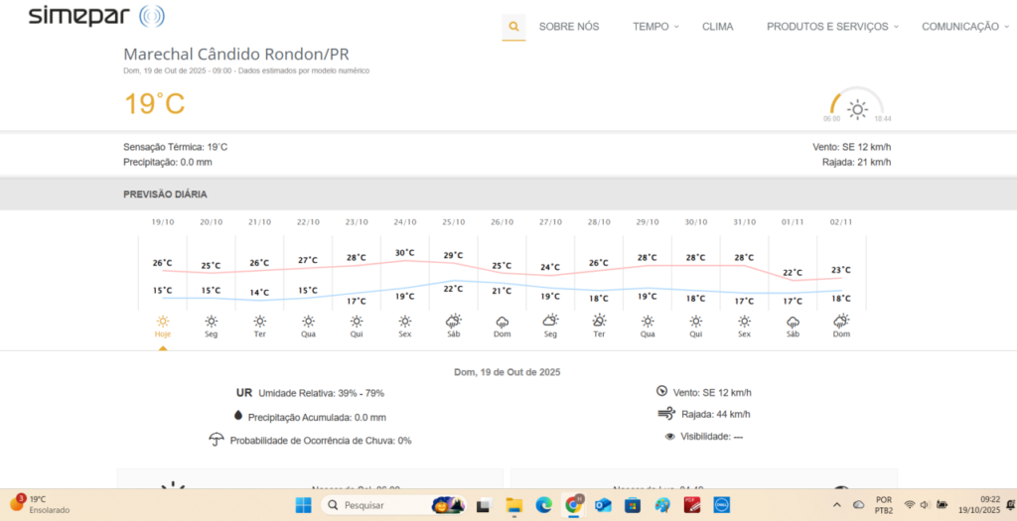Click the large 19°C current temperature
Screen dimensions: 1017x521
click(x=154, y=103)
